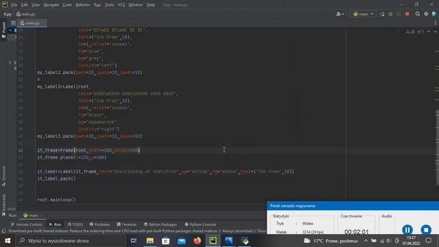Open the Windows Start menu

[x=8, y=241]
